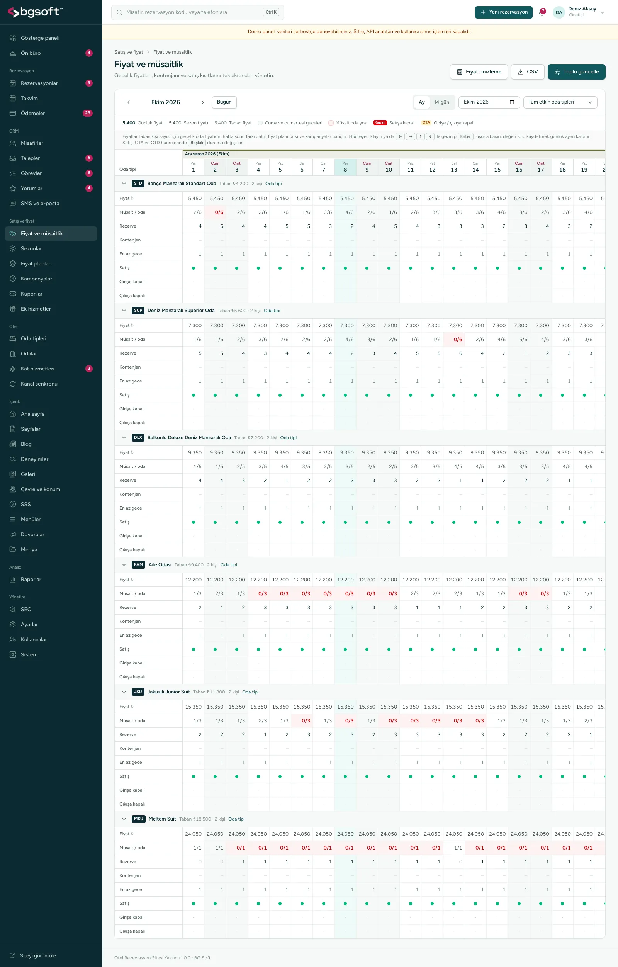The image size is (618, 967).
Task: Collapse Balkonlu Deluxe Deniz Manzaralı Oda section
Action: pos(124,438)
